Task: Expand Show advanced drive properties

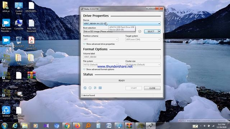Action: click(x=99, y=44)
